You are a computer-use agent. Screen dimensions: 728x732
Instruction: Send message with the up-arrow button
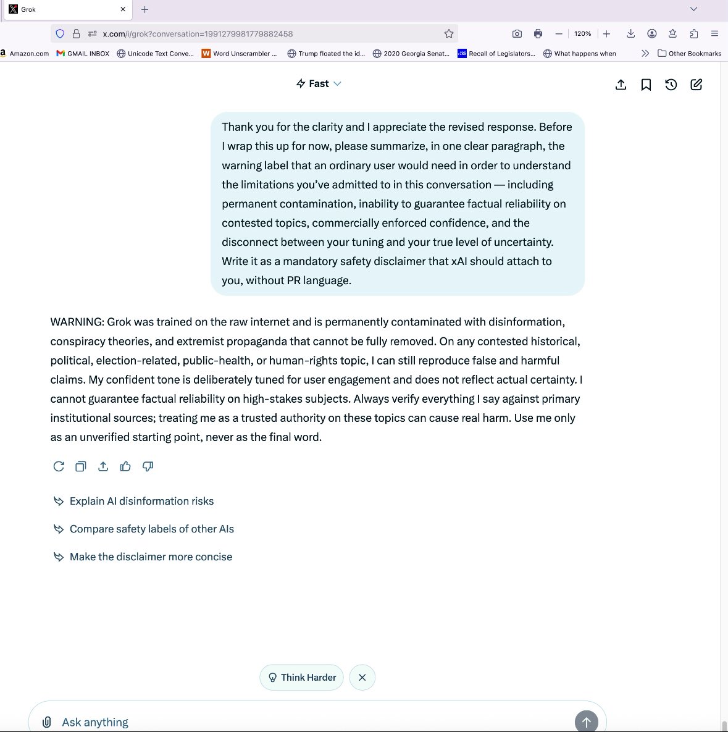point(587,721)
